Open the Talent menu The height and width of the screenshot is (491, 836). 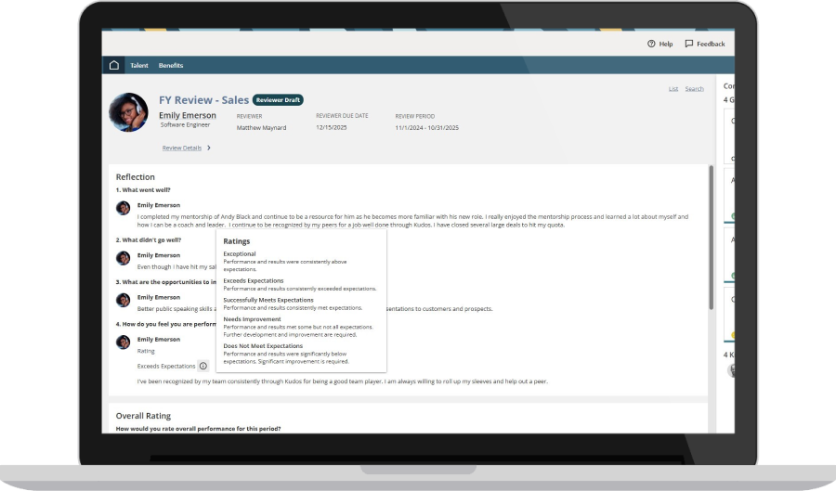coord(139,66)
